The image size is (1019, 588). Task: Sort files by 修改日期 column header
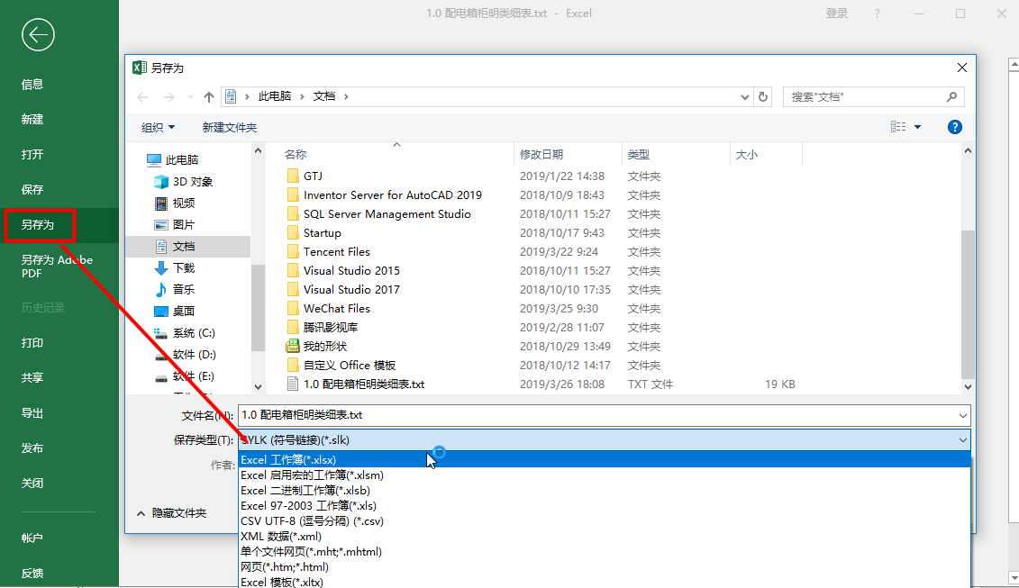[568, 155]
